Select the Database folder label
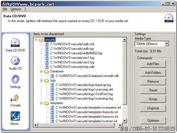 tap(57, 71)
